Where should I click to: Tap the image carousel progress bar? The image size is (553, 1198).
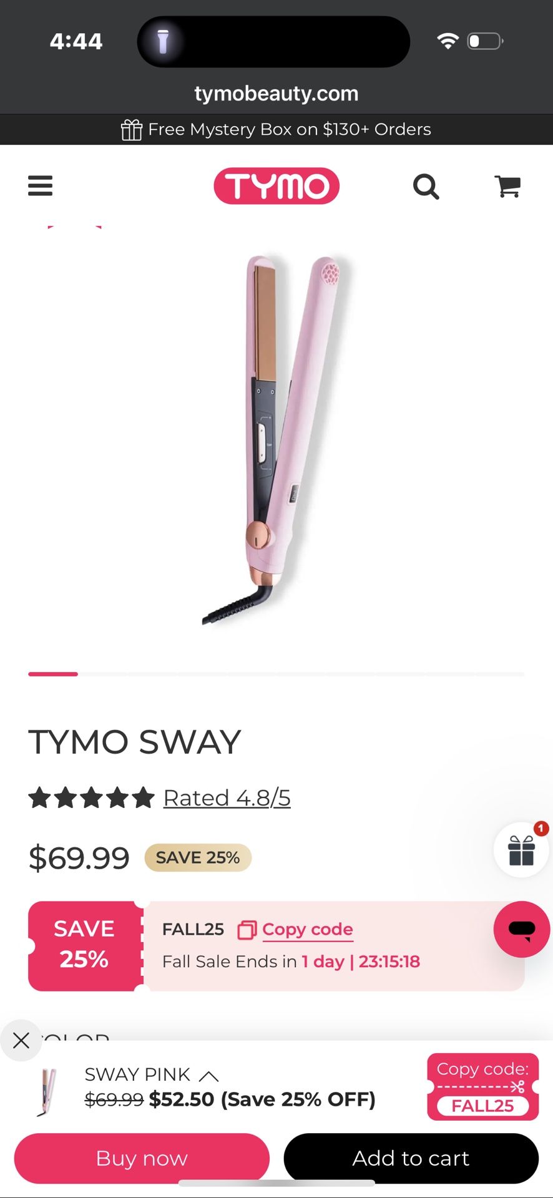[x=276, y=674]
